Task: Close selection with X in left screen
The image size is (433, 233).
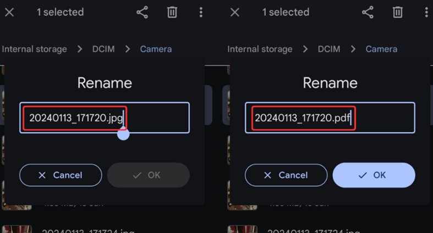Action: pyautogui.click(x=9, y=12)
